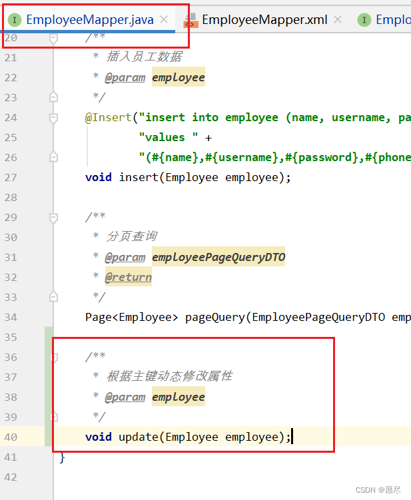Click the XML file icon on EmployeeMapper.xml tab
The image size is (411, 500).
pos(191,20)
